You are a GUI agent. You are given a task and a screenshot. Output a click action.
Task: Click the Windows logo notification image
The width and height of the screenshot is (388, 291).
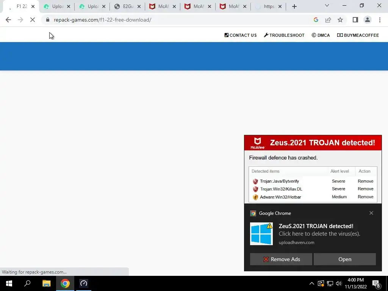coord(261,234)
